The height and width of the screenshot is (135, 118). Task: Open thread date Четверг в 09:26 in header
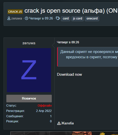tap(41, 18)
